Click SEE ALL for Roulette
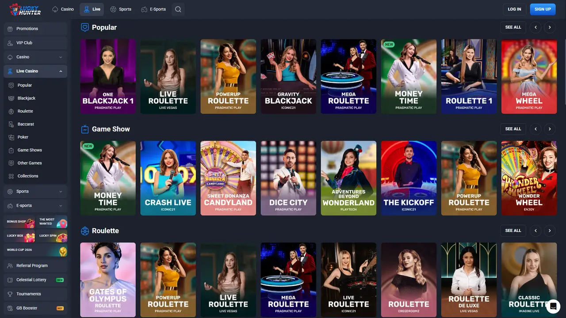The width and height of the screenshot is (566, 318). 513,231
